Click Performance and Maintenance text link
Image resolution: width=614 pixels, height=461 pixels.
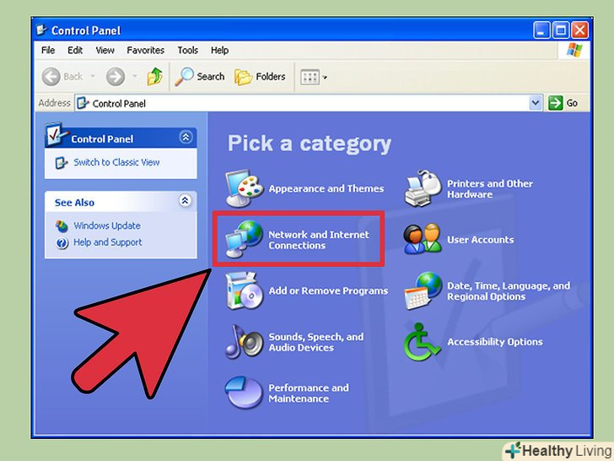(x=309, y=393)
